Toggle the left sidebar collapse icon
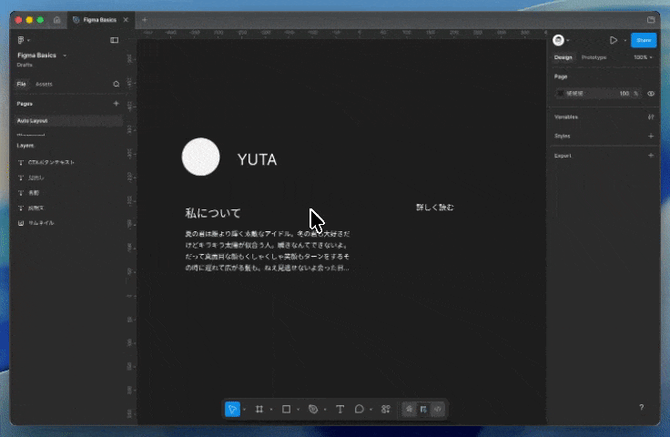 [x=114, y=40]
